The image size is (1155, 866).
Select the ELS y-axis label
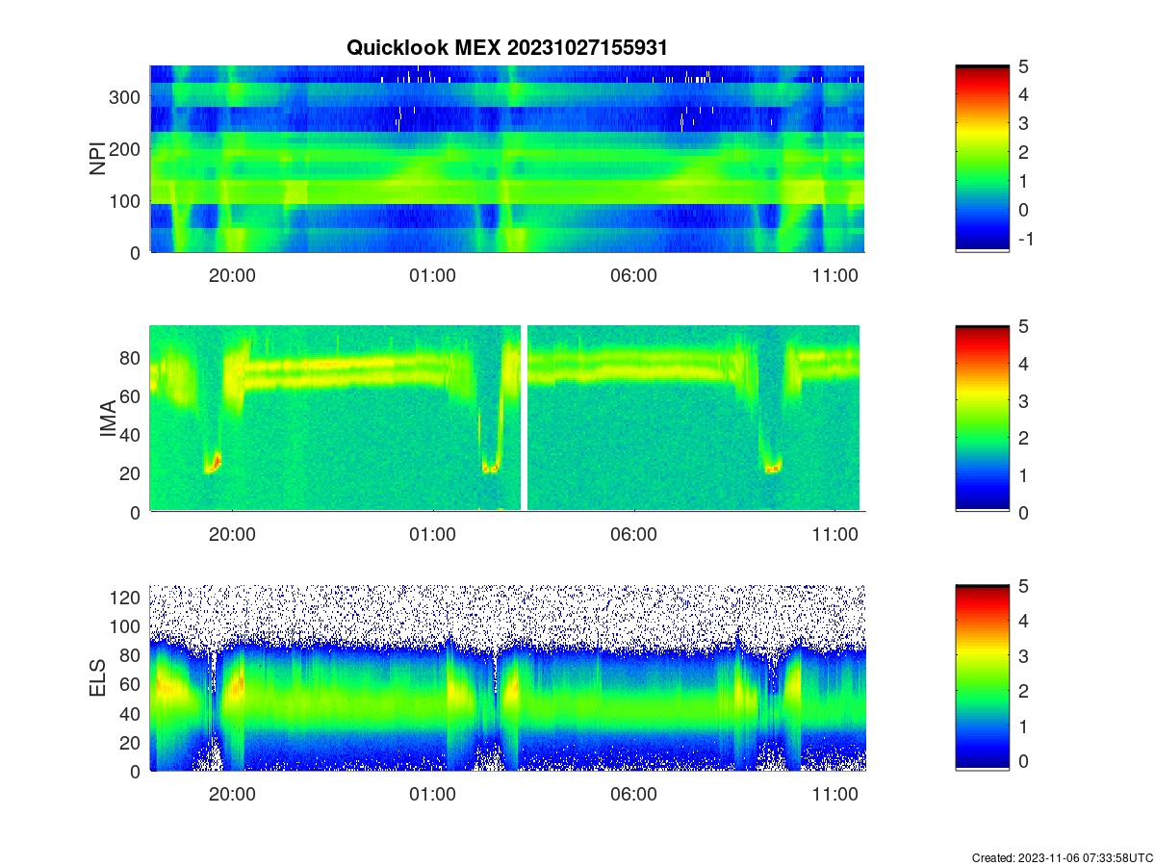[98, 678]
